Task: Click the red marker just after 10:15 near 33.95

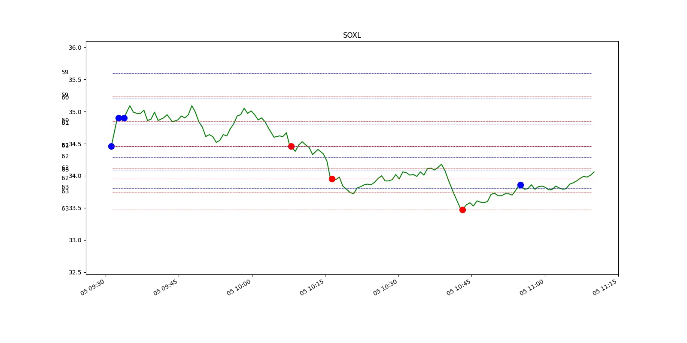Action: pos(332,179)
